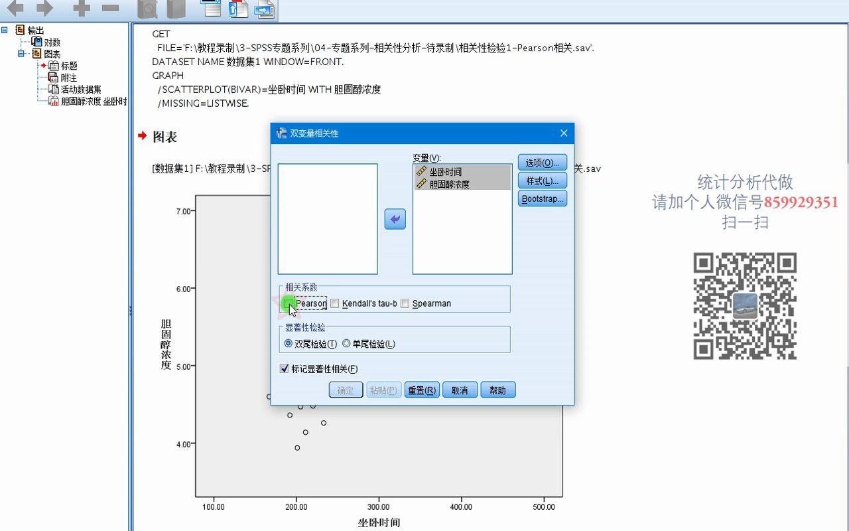The height and width of the screenshot is (531, 849).
Task: Click the expand plus toolbar icon
Action: click(81, 9)
